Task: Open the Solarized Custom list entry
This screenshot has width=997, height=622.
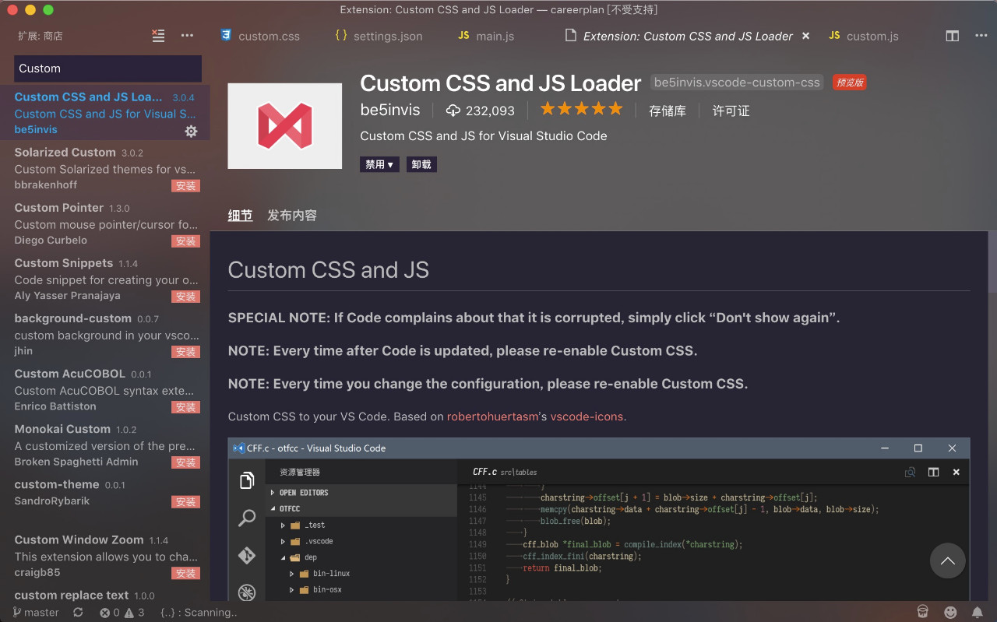Action: click(x=104, y=168)
